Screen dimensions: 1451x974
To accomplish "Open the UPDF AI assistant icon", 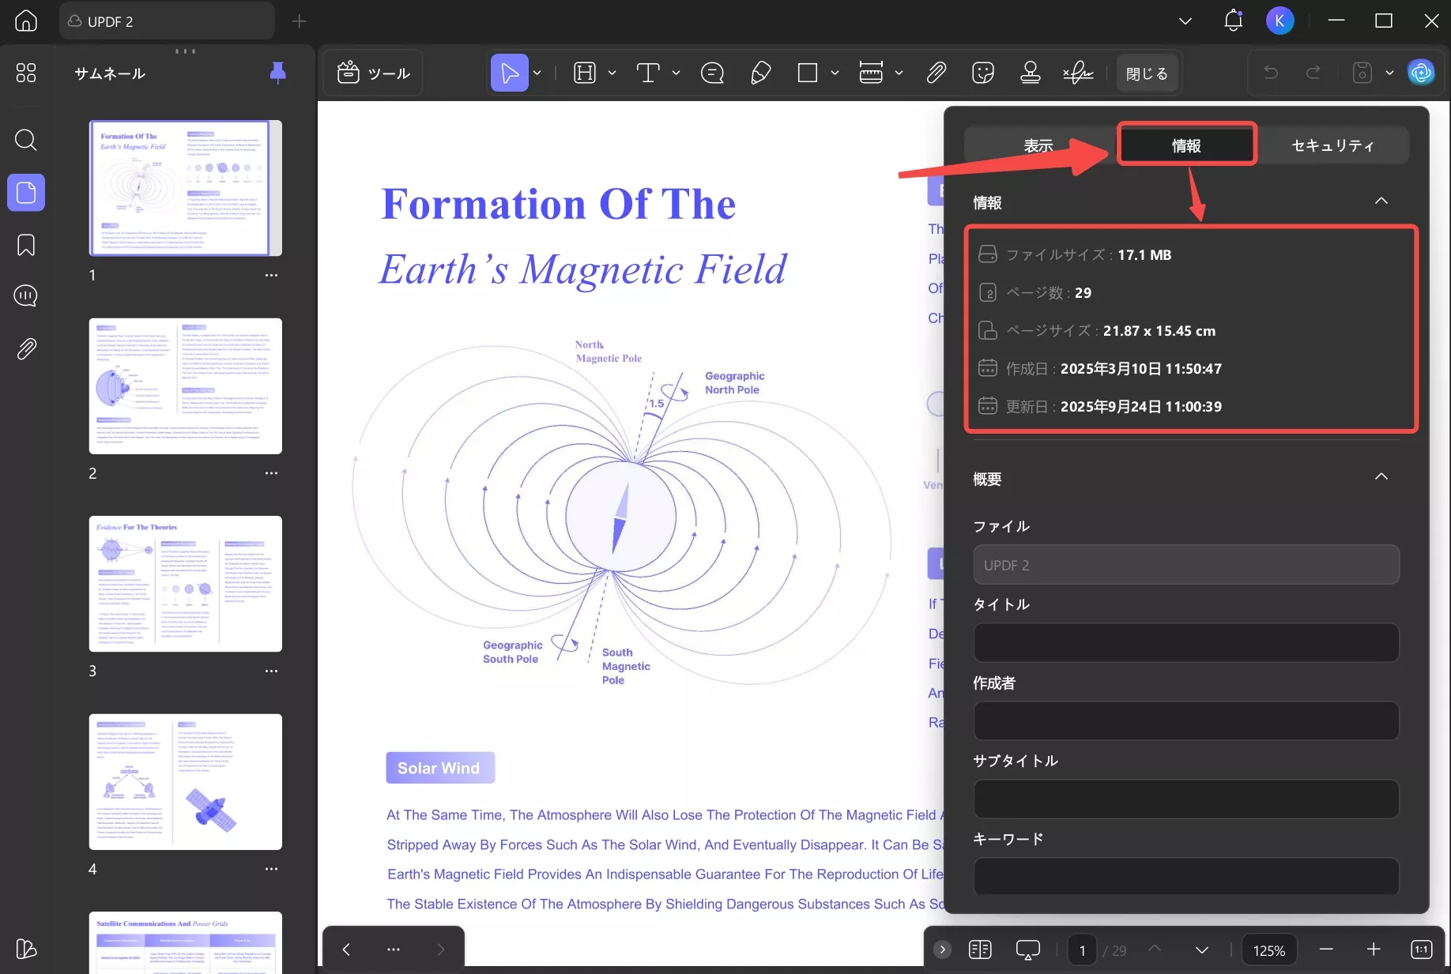I will (1421, 73).
